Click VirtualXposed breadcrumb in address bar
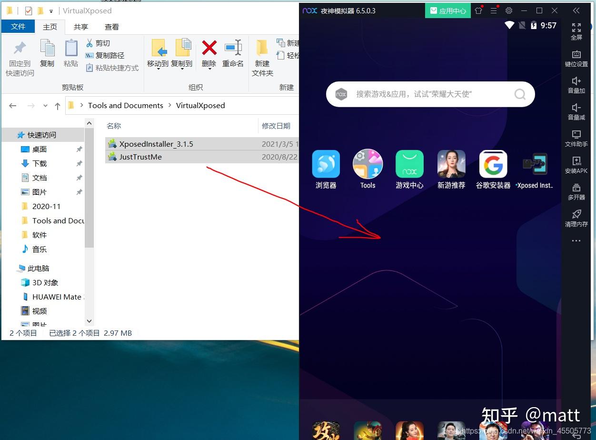596x440 pixels. [x=200, y=105]
